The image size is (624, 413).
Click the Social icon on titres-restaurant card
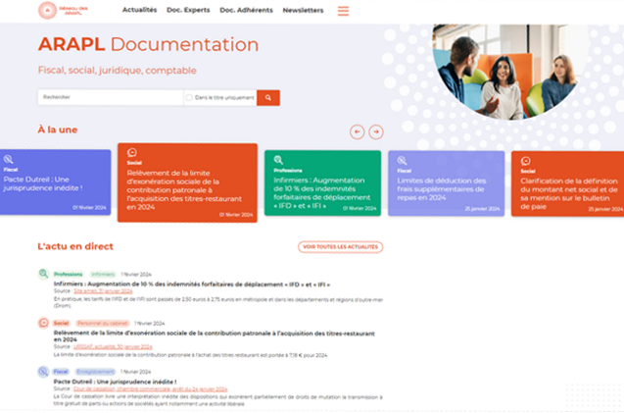(x=132, y=153)
